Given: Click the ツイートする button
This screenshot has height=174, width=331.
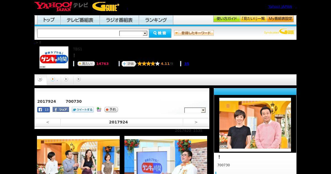Looking at the screenshot, I should [x=83, y=110].
